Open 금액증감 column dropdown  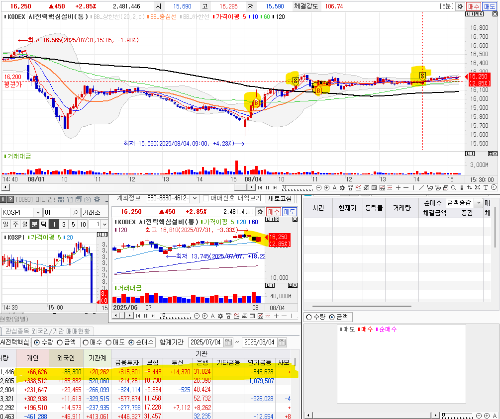coord(478,202)
